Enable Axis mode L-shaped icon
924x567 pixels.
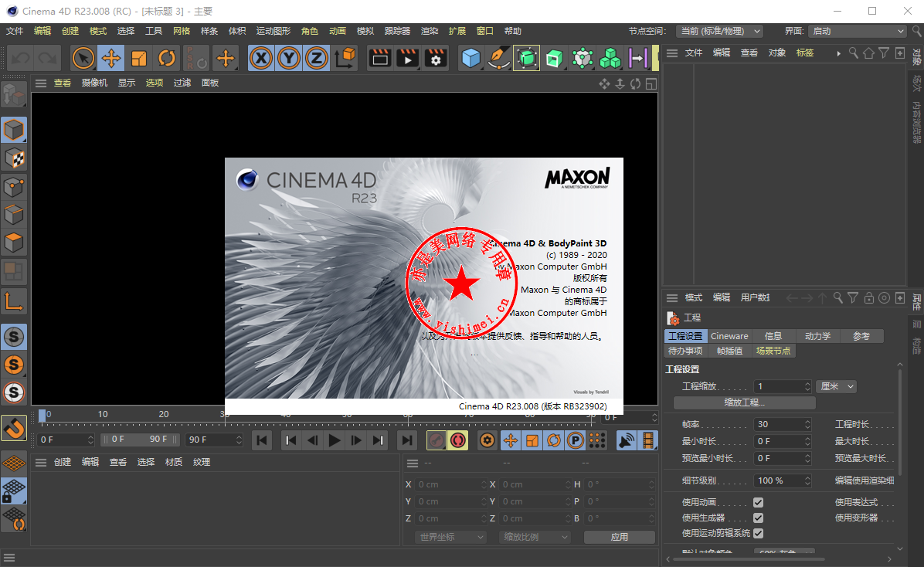point(14,301)
